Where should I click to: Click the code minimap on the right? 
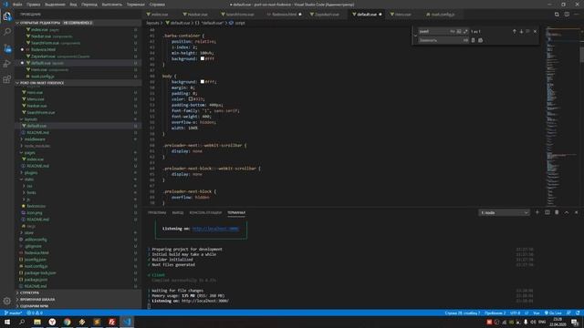[561, 116]
